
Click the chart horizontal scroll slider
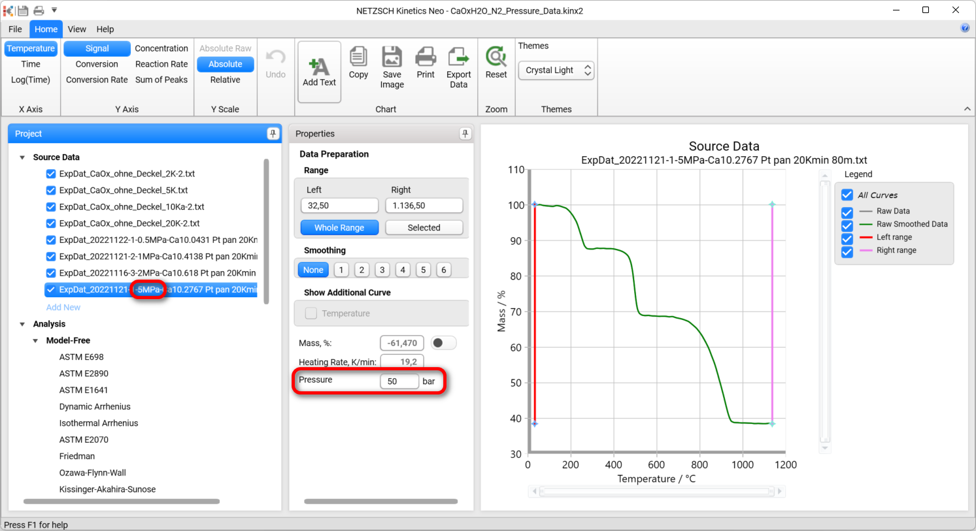click(656, 491)
